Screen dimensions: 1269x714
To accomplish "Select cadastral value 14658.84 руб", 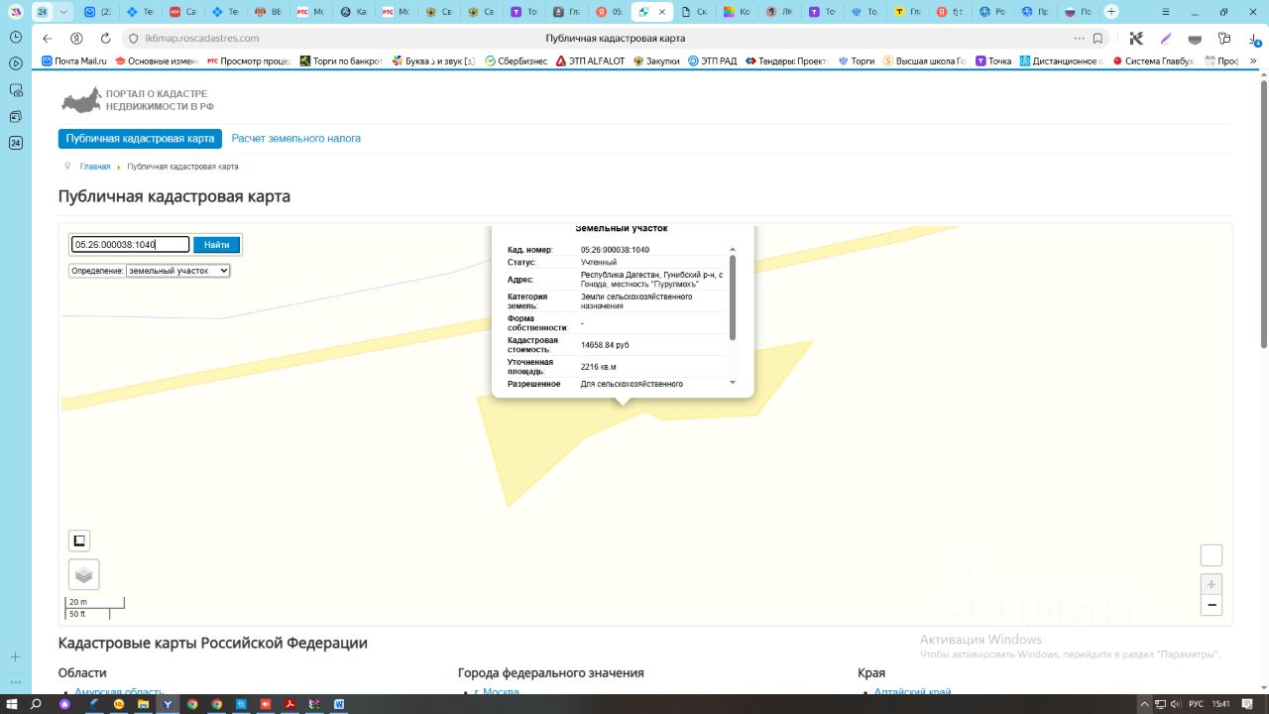I will pos(605,345).
